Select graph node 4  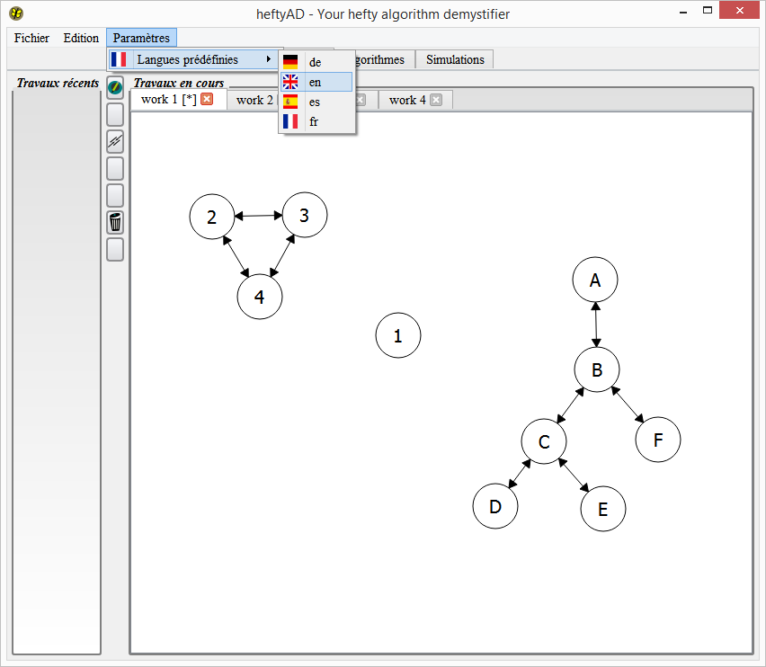click(260, 297)
